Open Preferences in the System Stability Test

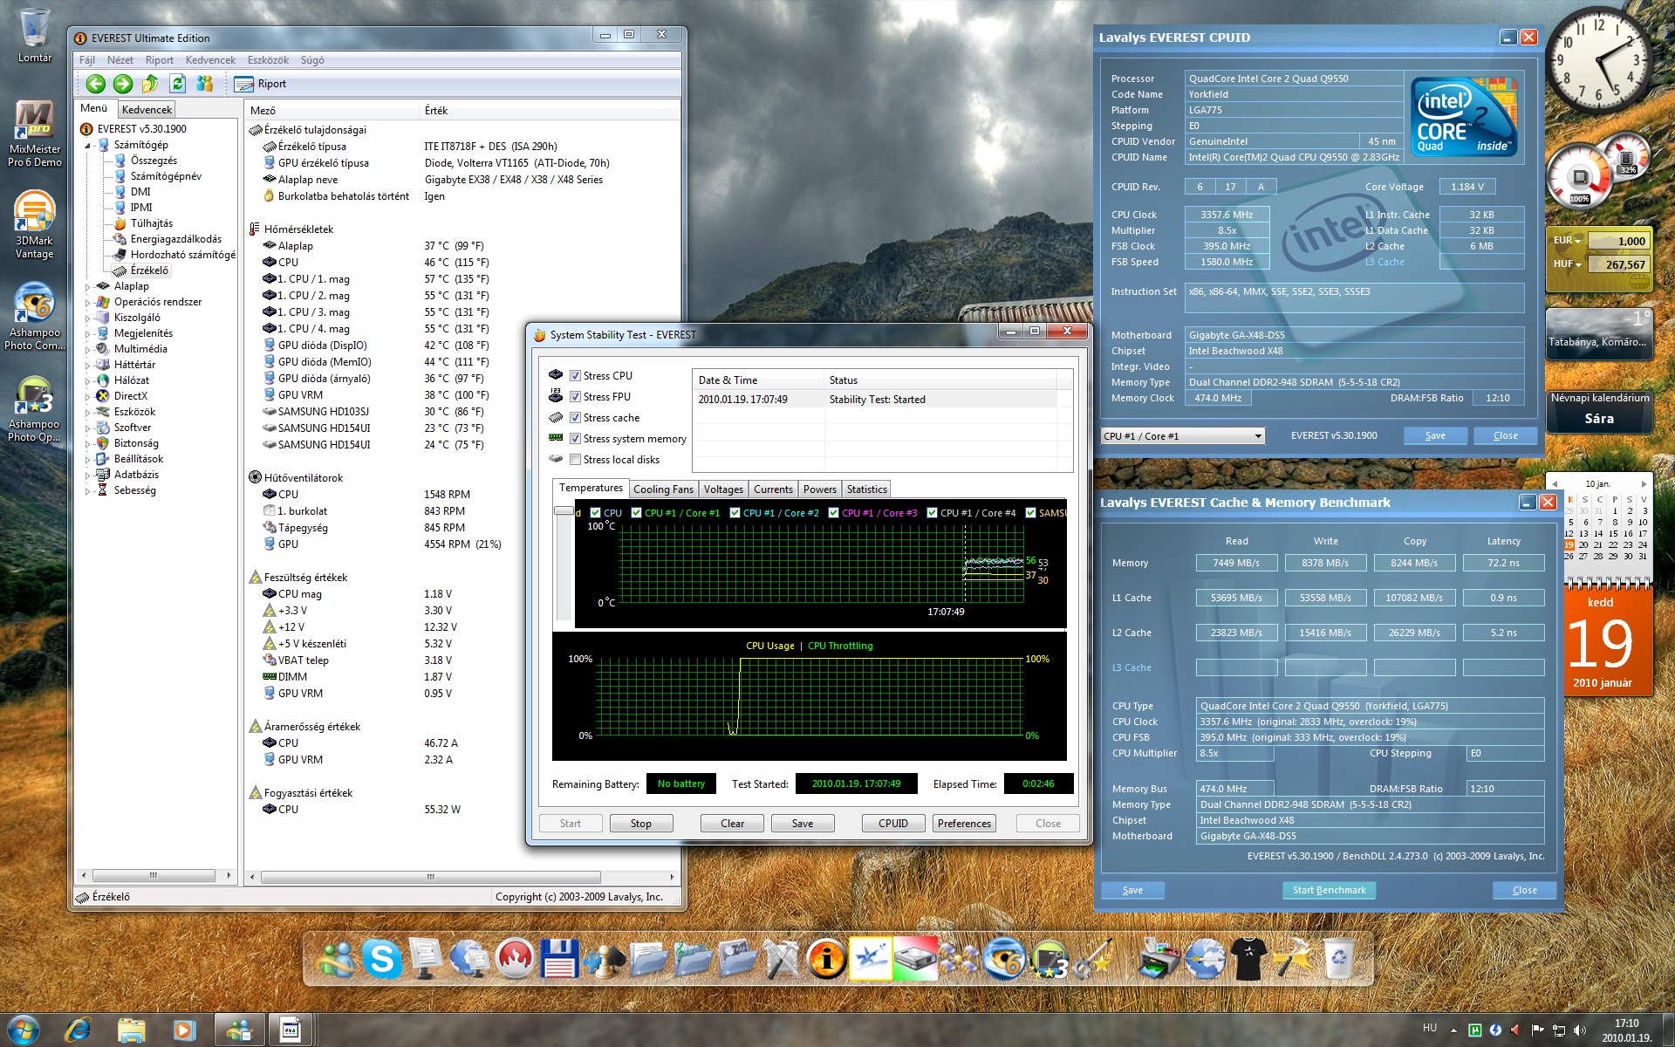pyautogui.click(x=964, y=824)
